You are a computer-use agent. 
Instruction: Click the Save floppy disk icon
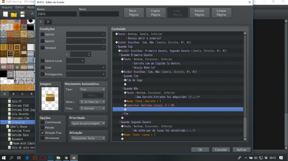point(22,14)
